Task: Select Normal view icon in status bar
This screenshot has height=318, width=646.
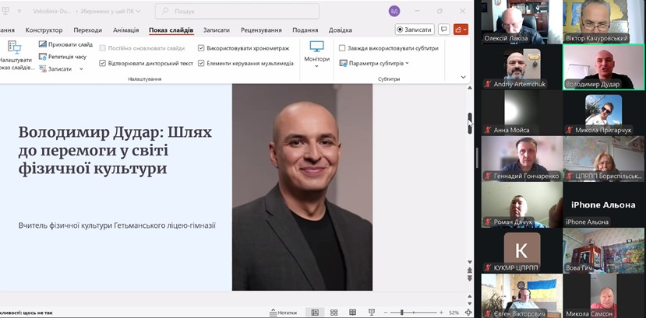Action: 315,313
